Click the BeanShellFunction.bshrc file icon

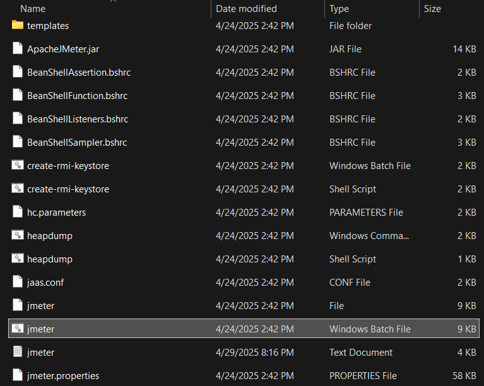tap(18, 95)
